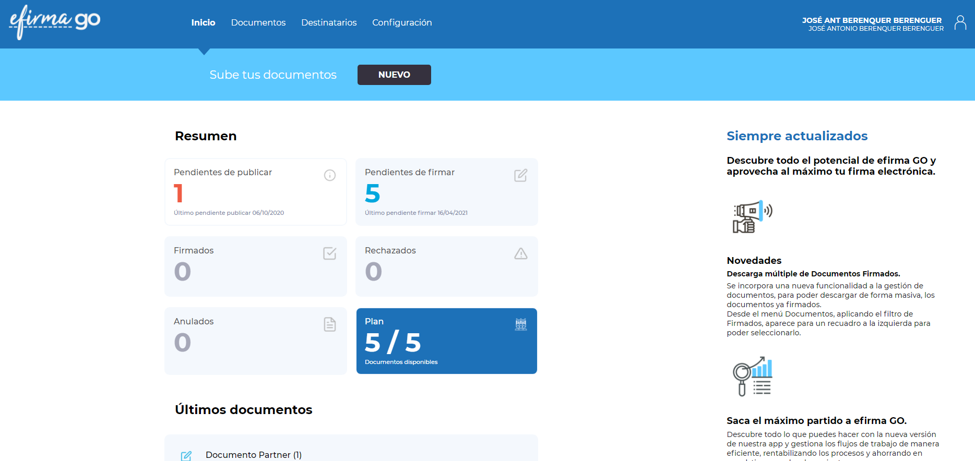Click 'Descarga múltiple de Documentos Firmados.' text
Image resolution: width=975 pixels, height=461 pixels.
(x=813, y=274)
